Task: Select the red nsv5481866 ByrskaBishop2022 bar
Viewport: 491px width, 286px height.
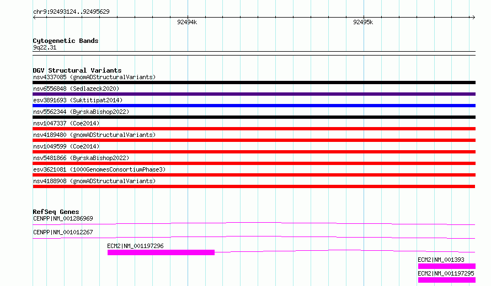Action: 254,163
